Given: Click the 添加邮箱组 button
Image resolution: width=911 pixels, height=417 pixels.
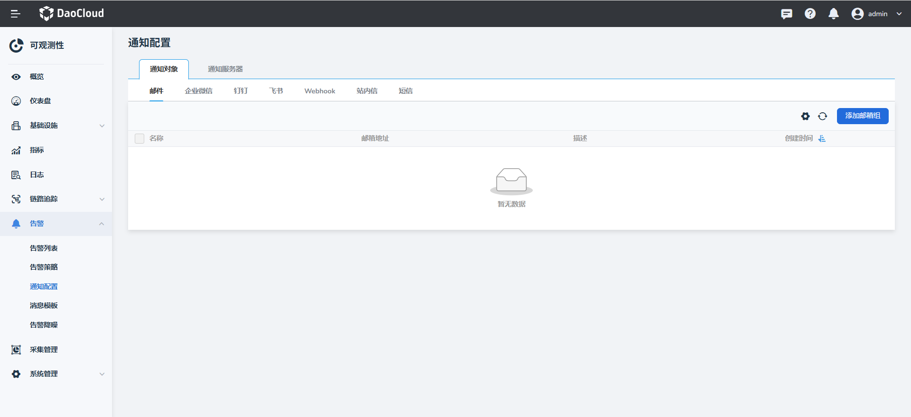Looking at the screenshot, I should click(862, 116).
